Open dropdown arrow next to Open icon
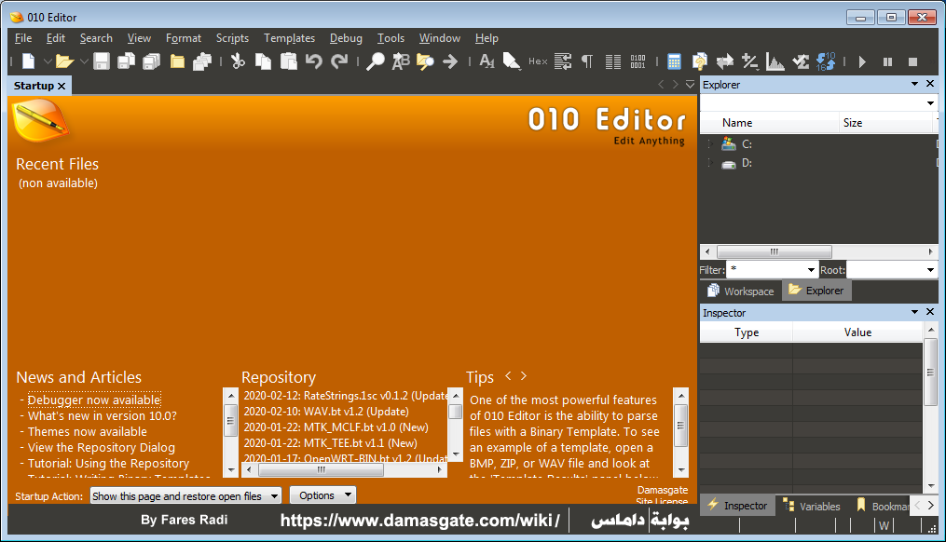Screen dimensions: 946x542 (x=84, y=61)
